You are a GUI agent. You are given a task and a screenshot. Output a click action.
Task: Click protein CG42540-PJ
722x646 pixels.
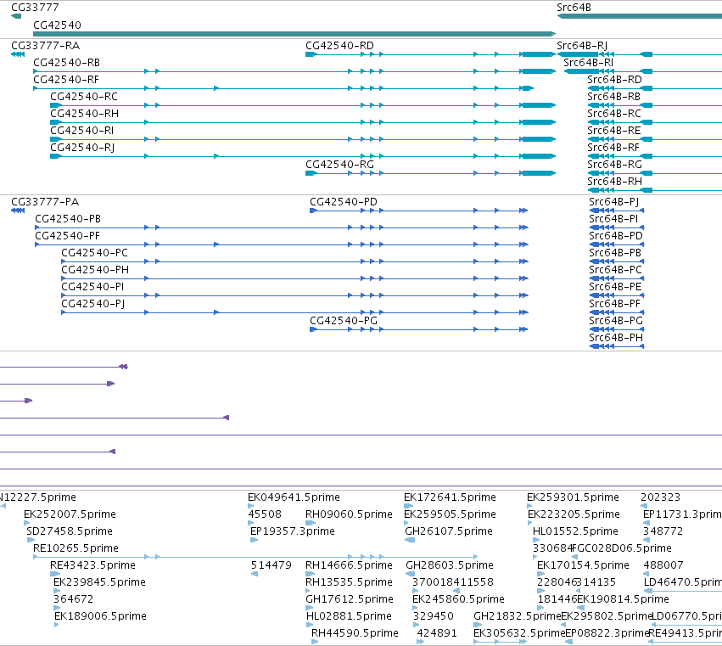tap(93, 305)
